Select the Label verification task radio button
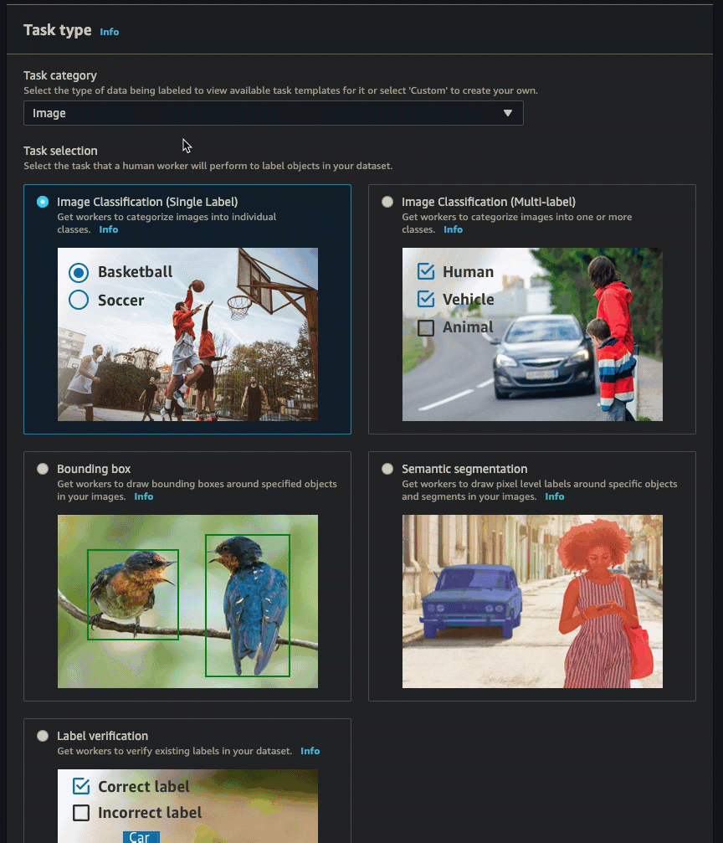Image resolution: width=723 pixels, height=843 pixels. click(x=42, y=736)
